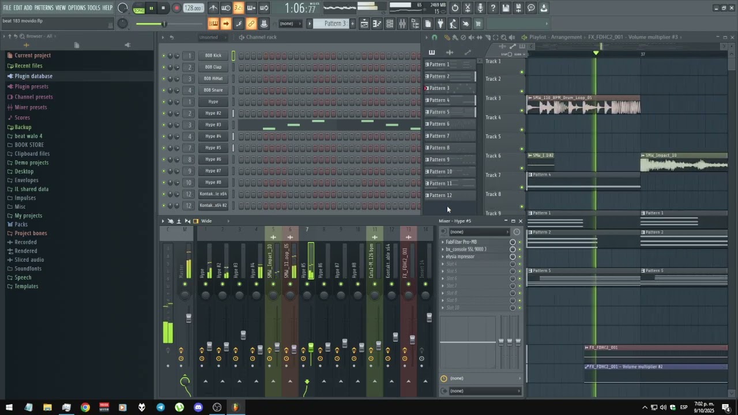Screen dimensions: 738x415
Task: Open the EDIT menu
Action: (x=18, y=7)
